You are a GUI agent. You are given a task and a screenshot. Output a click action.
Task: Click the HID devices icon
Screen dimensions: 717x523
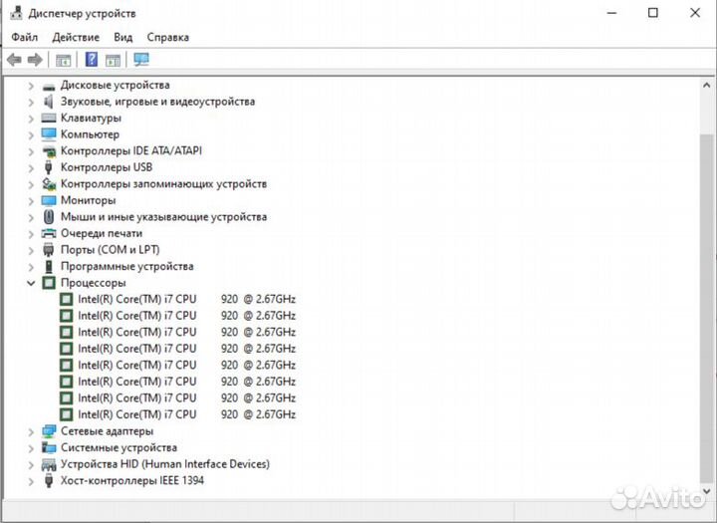click(49, 464)
